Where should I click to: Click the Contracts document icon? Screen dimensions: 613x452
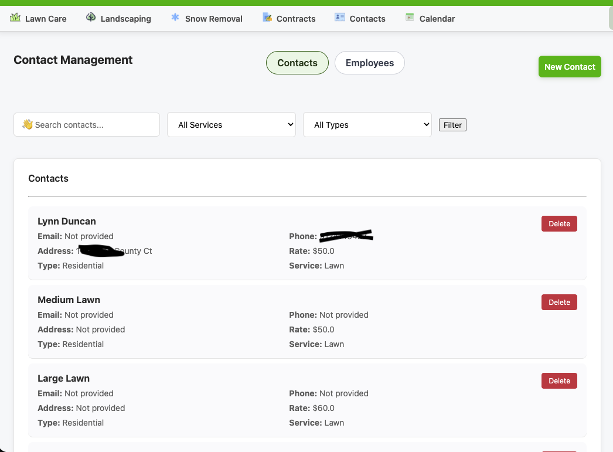(x=267, y=17)
